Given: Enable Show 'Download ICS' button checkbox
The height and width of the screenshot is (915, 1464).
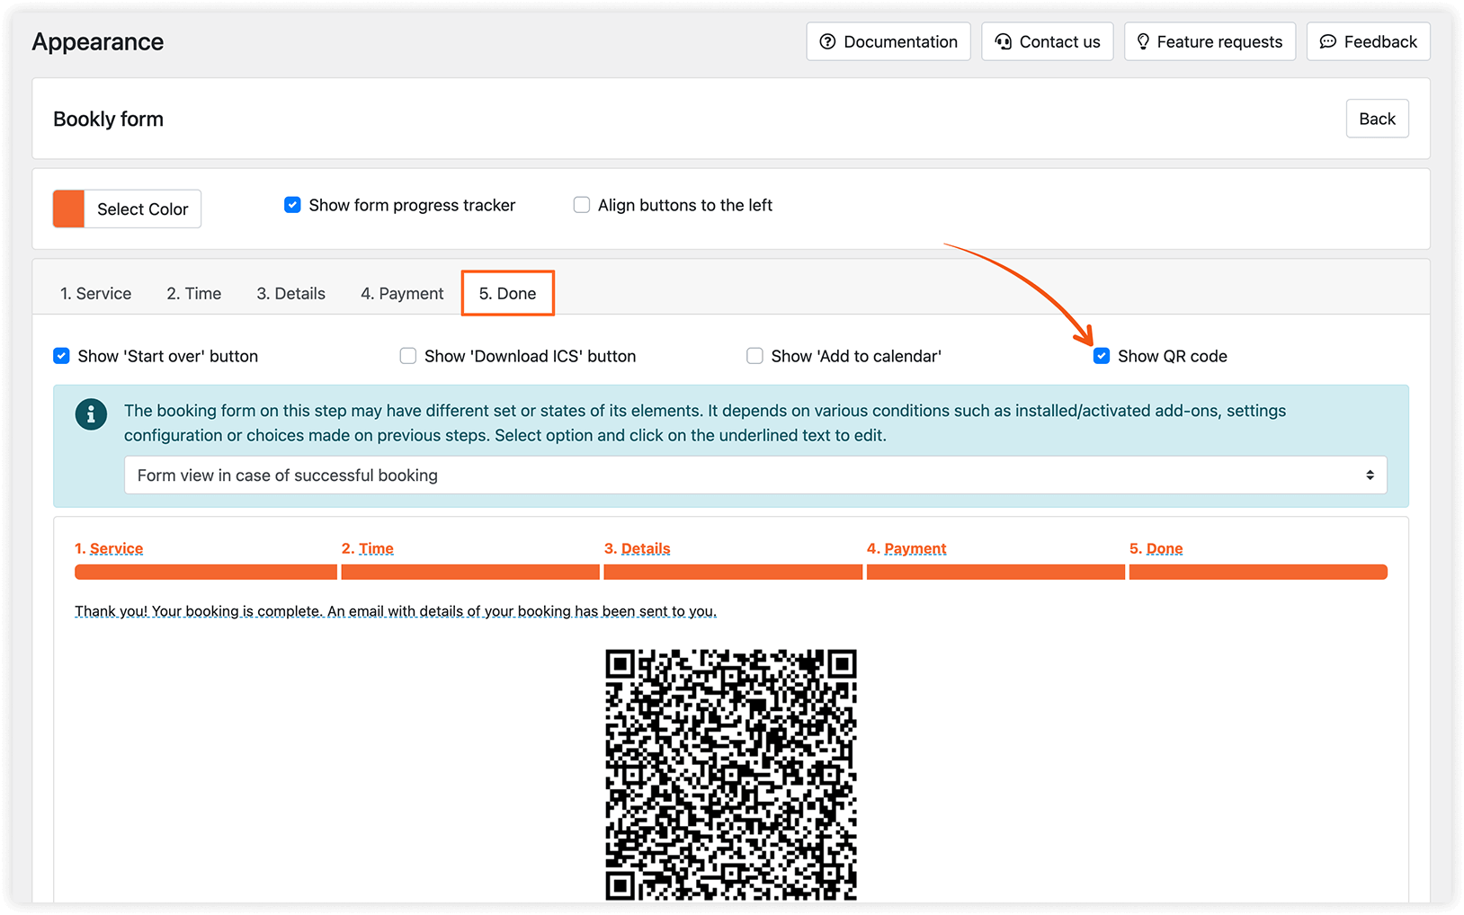Looking at the screenshot, I should click(x=408, y=356).
